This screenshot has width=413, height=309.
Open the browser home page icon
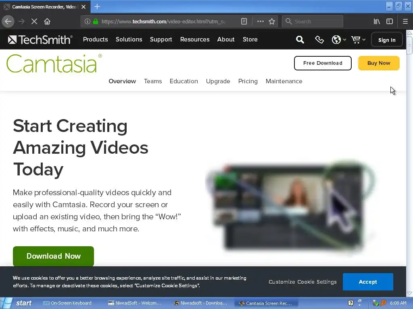click(47, 21)
